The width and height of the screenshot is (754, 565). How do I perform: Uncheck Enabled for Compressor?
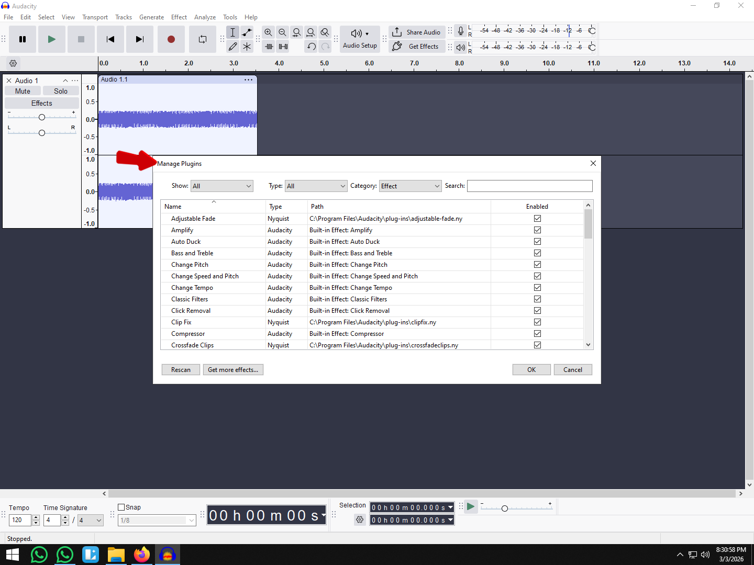(537, 334)
